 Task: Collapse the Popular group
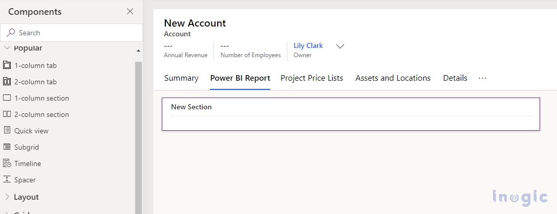point(7,48)
